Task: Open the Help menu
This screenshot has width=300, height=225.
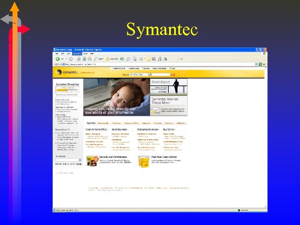Action: (x=92, y=54)
